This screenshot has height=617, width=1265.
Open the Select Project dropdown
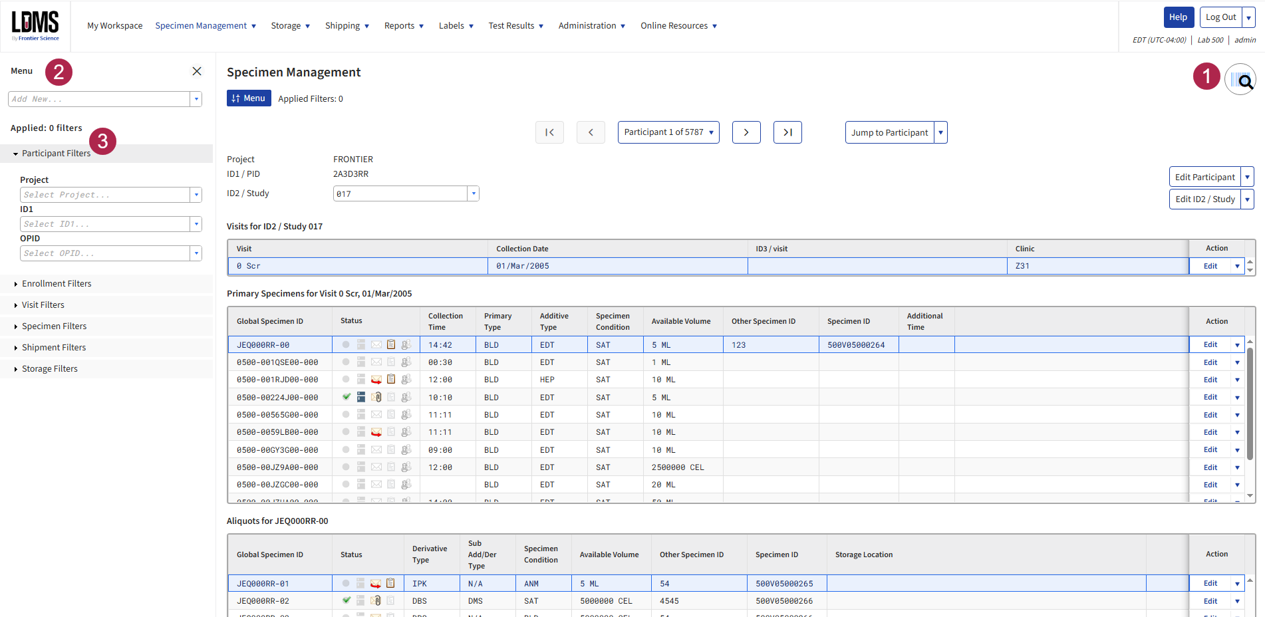[x=196, y=195]
